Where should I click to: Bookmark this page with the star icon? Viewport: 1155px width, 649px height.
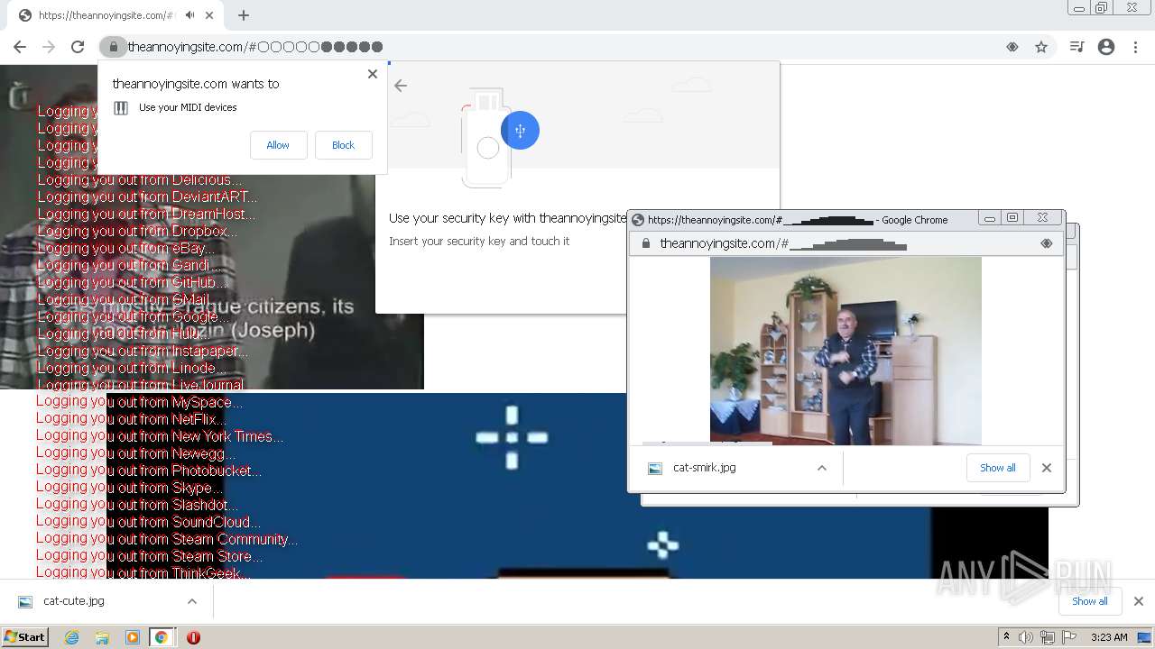click(1041, 47)
